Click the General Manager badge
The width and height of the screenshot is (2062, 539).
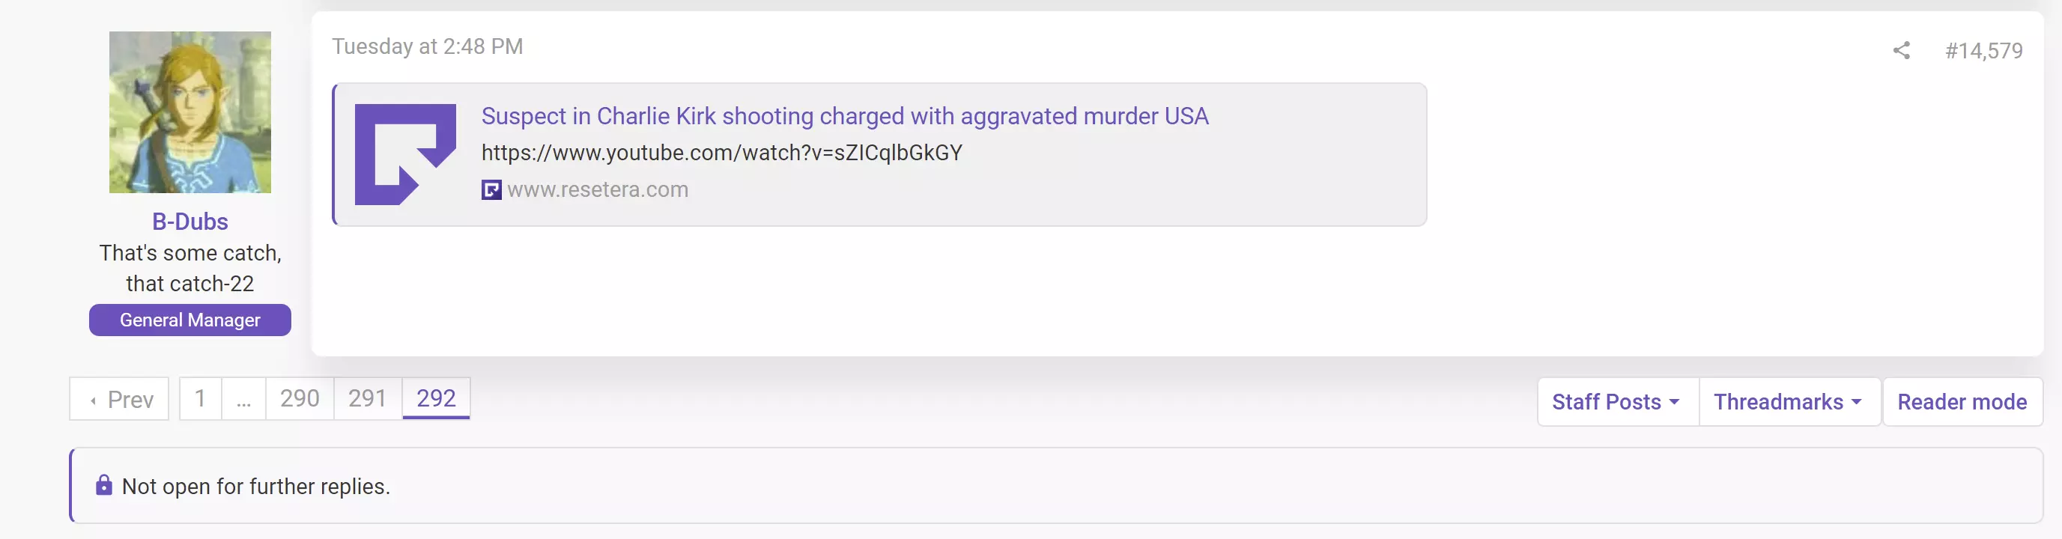pyautogui.click(x=189, y=320)
